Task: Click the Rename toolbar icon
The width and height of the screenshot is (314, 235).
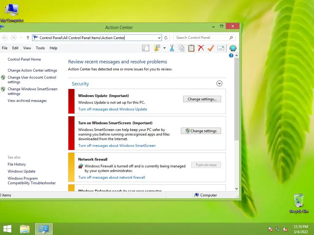Action: coord(221,48)
